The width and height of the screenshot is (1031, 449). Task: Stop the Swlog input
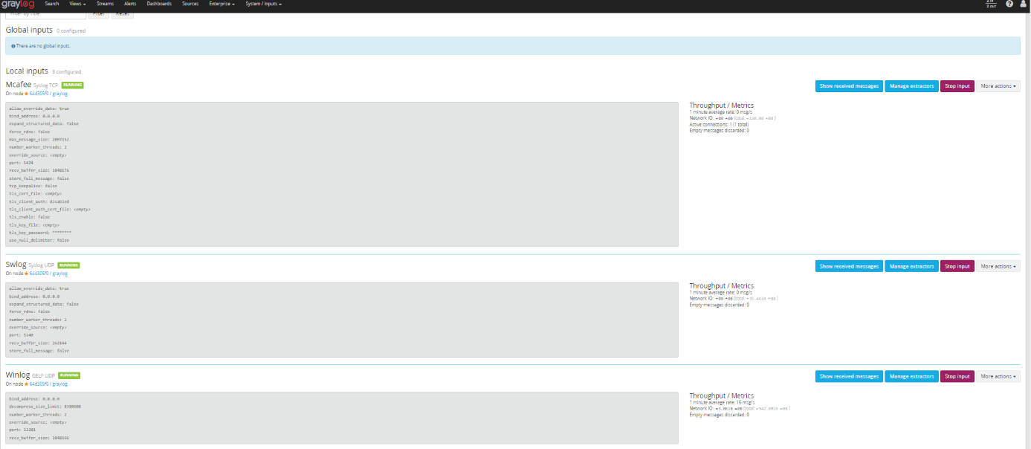pos(957,266)
